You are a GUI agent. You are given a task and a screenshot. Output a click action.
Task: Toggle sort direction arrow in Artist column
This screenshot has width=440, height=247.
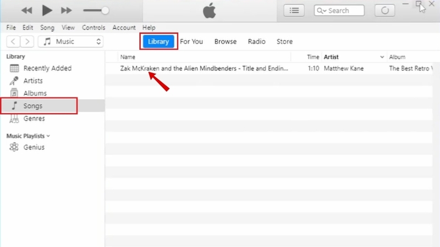[x=382, y=57]
